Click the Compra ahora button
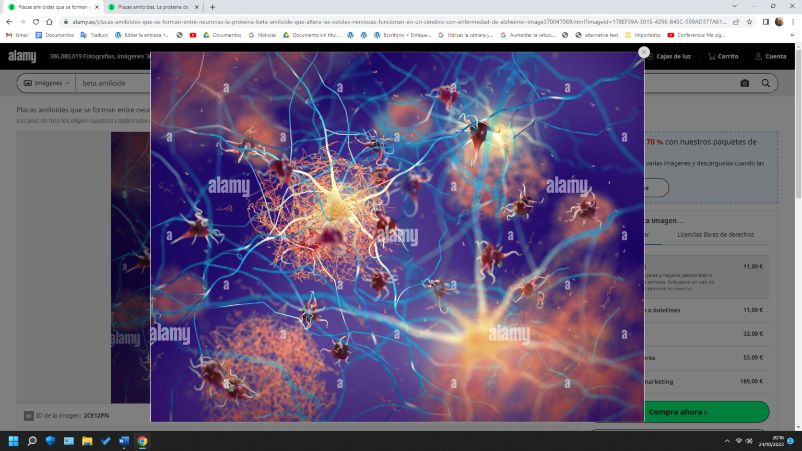The image size is (802, 451). [x=678, y=412]
